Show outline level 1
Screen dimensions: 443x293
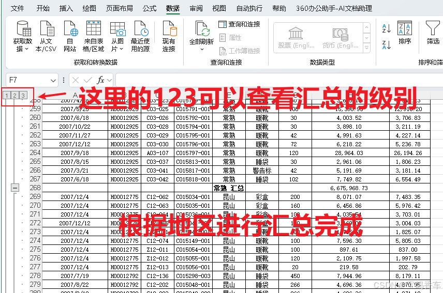click(x=7, y=95)
